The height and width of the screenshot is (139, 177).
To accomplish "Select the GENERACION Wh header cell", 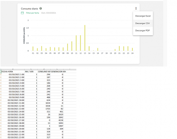I will tap(57, 72).
